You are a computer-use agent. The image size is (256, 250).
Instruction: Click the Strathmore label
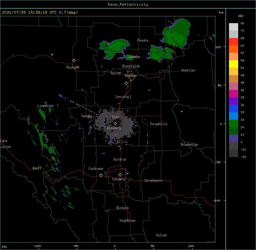click(153, 181)
